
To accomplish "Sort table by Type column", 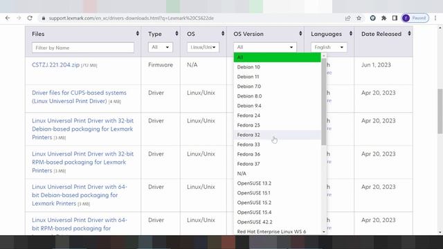I will coord(177,34).
